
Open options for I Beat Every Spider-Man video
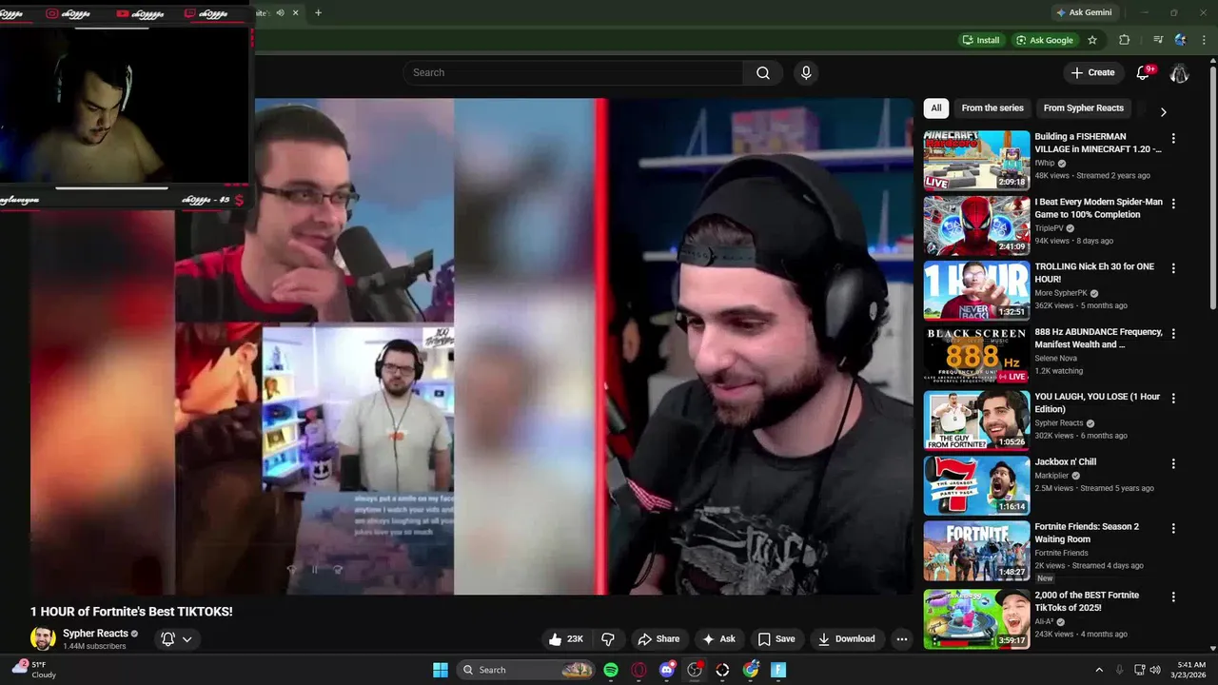1173,204
